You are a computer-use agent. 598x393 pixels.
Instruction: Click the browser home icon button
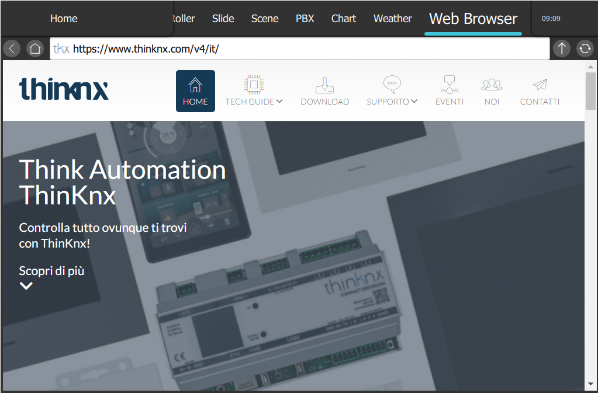click(x=35, y=48)
